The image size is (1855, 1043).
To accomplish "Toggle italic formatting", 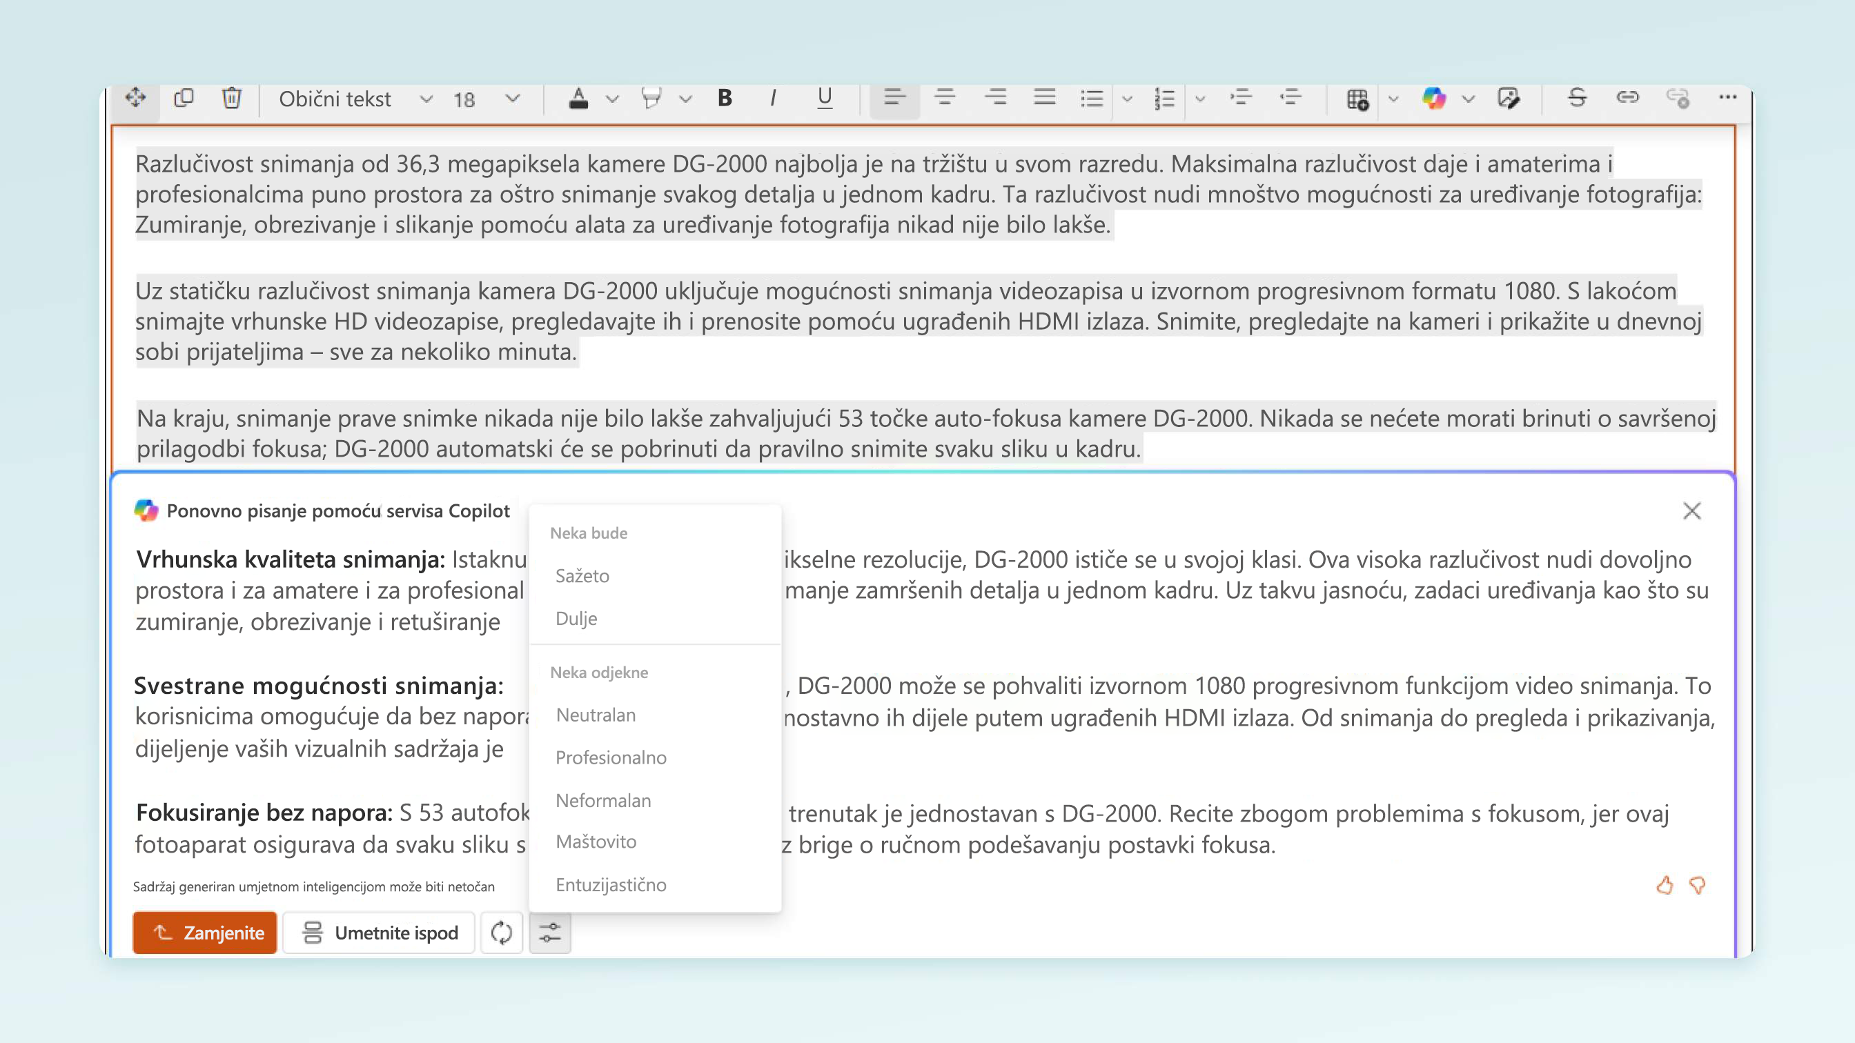I will pos(774,98).
